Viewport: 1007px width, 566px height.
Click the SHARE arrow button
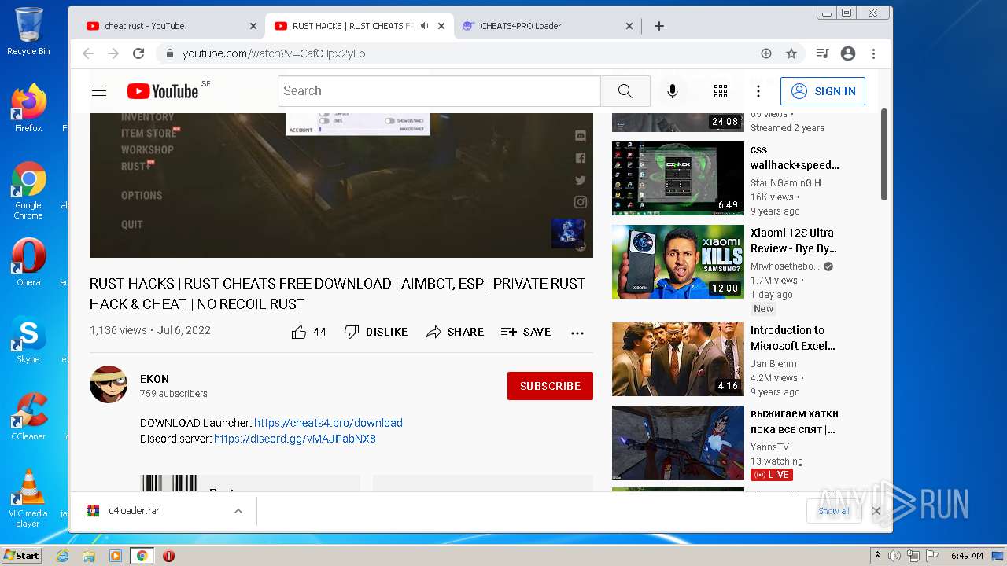tap(455, 332)
